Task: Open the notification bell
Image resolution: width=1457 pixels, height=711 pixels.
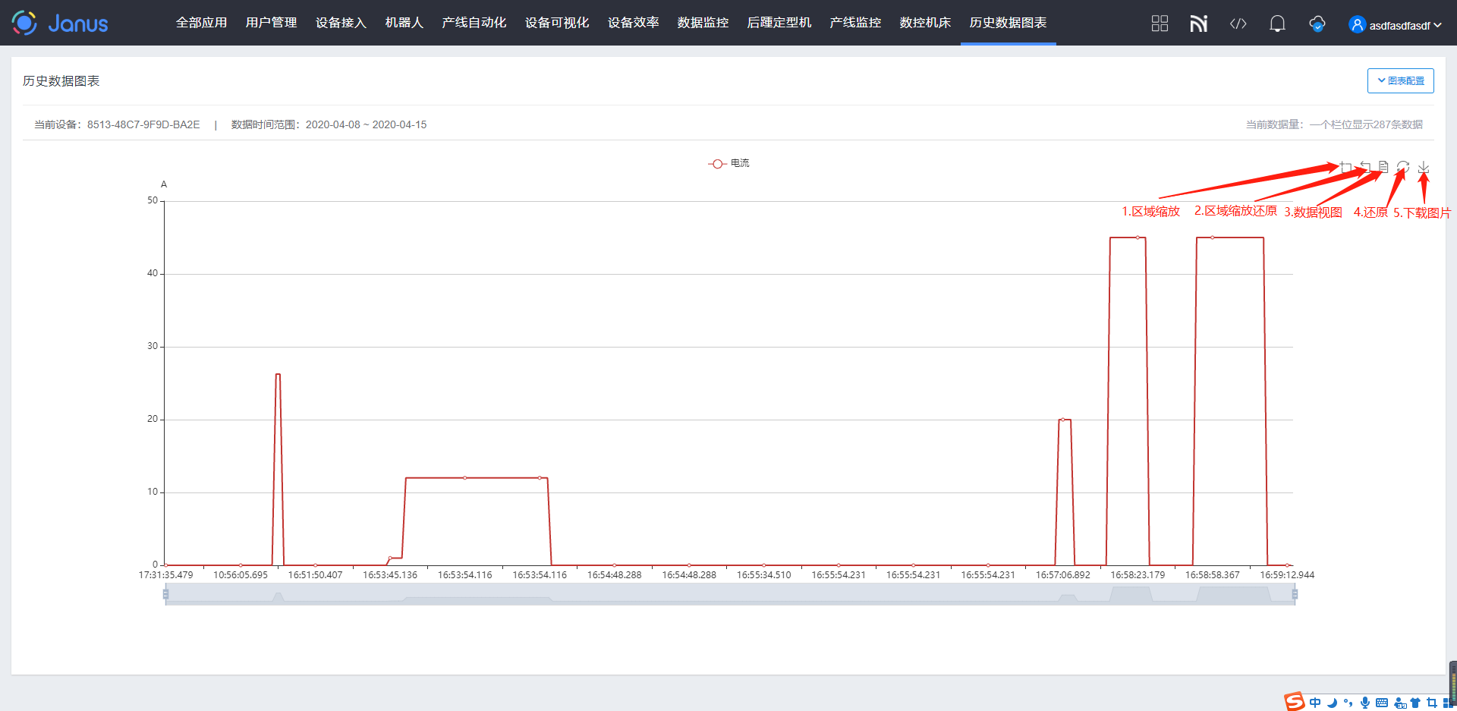Action: click(1277, 24)
